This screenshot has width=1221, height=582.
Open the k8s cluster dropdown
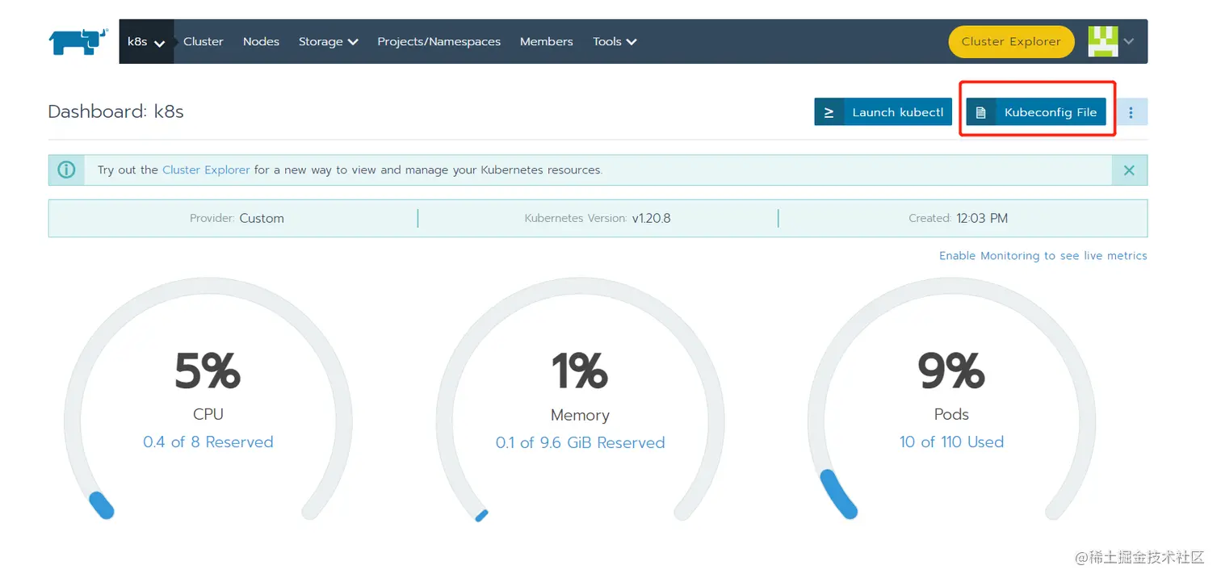[146, 42]
